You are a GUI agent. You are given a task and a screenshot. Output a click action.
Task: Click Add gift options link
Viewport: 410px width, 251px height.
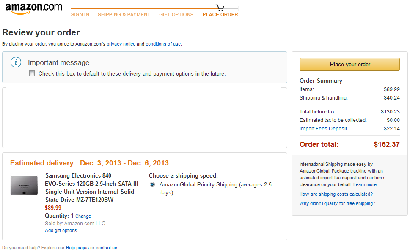pyautogui.click(x=61, y=230)
